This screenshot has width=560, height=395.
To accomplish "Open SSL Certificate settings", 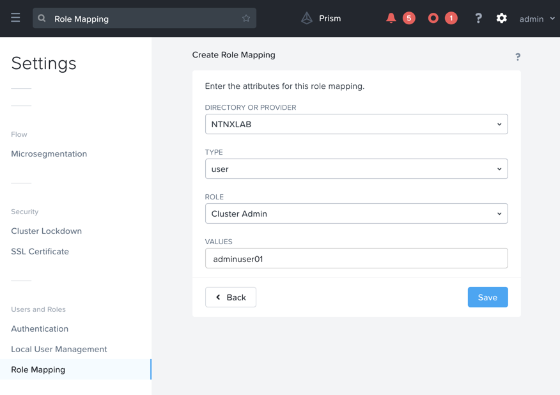I will (x=40, y=251).
